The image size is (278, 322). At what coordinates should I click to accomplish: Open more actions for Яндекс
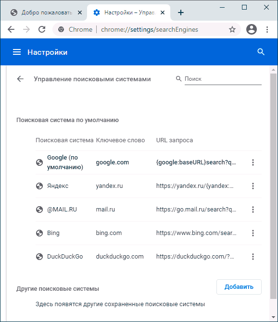(253, 186)
